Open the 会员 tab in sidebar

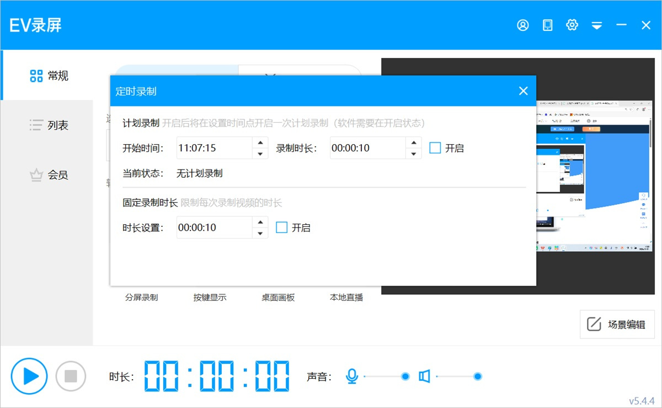pos(49,175)
